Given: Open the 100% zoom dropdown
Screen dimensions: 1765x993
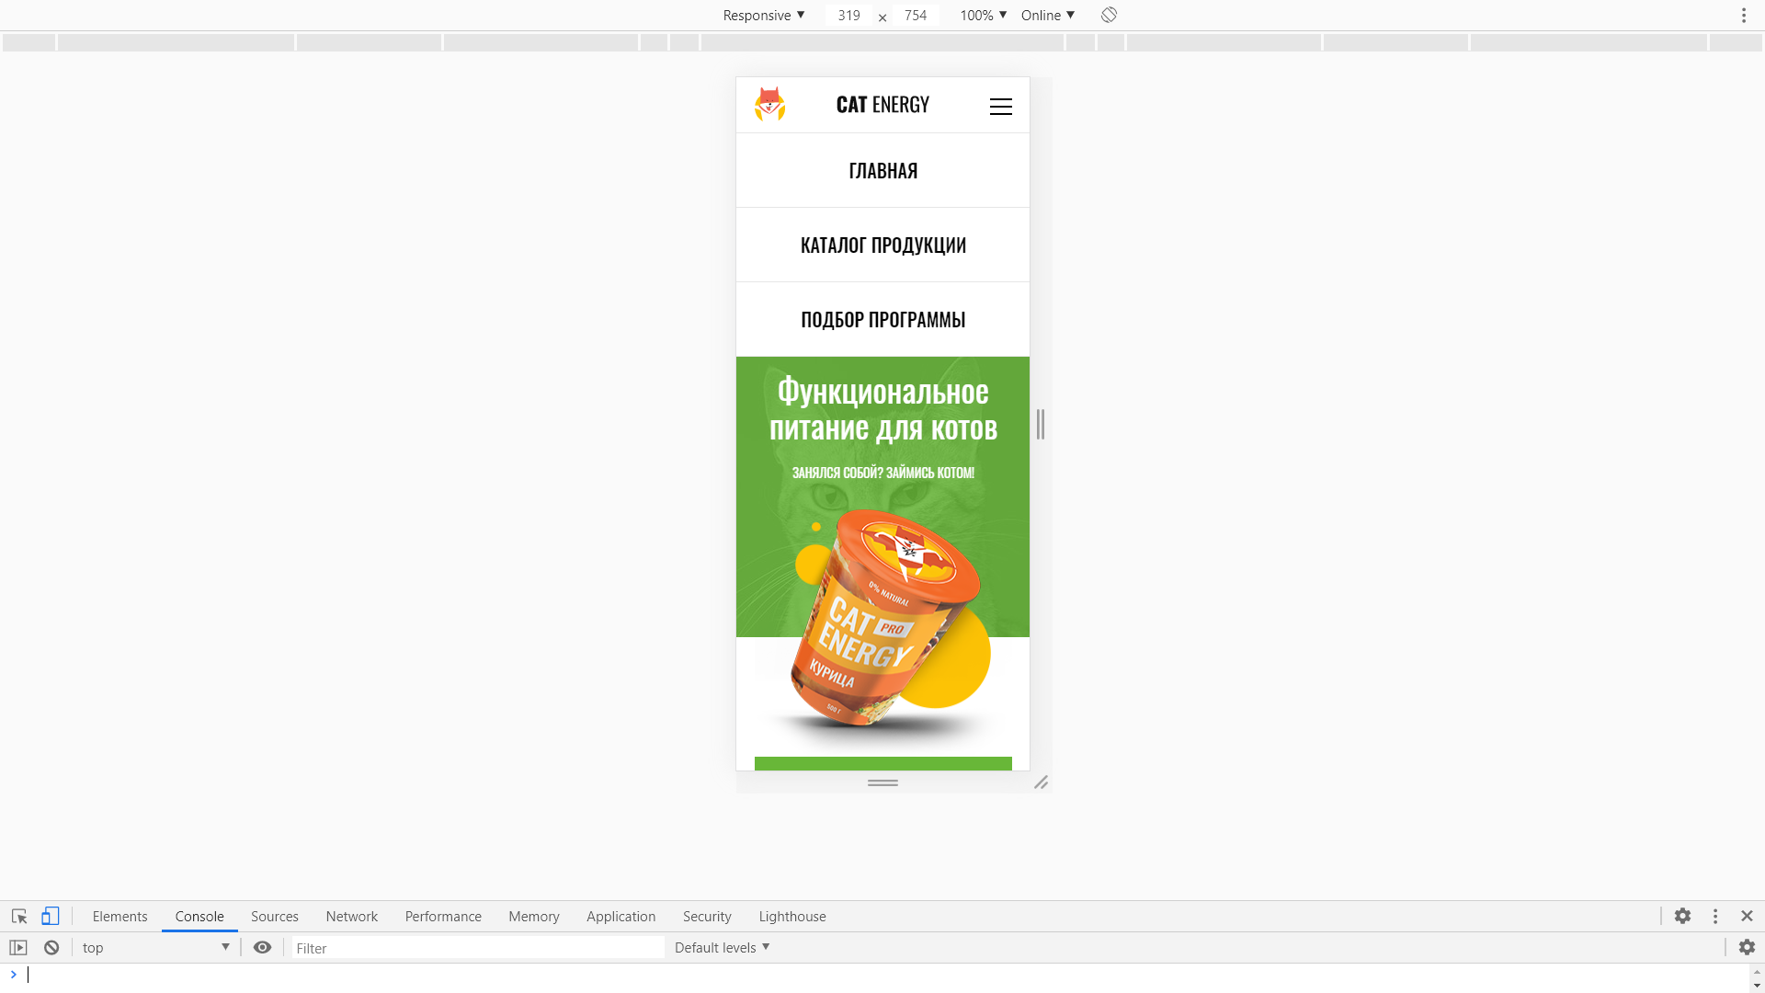Looking at the screenshot, I should [x=983, y=16].
